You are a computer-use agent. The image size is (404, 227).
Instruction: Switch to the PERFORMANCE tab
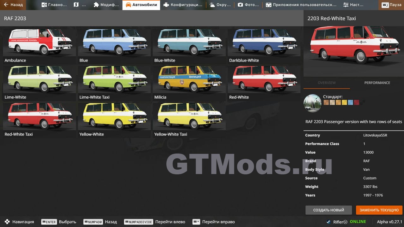377,83
